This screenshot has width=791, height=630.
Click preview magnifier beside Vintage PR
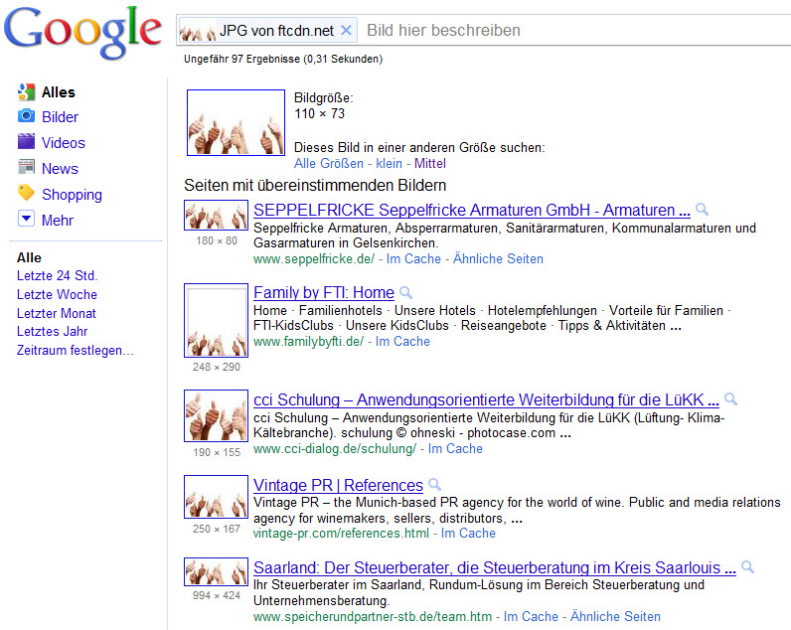[x=434, y=484]
